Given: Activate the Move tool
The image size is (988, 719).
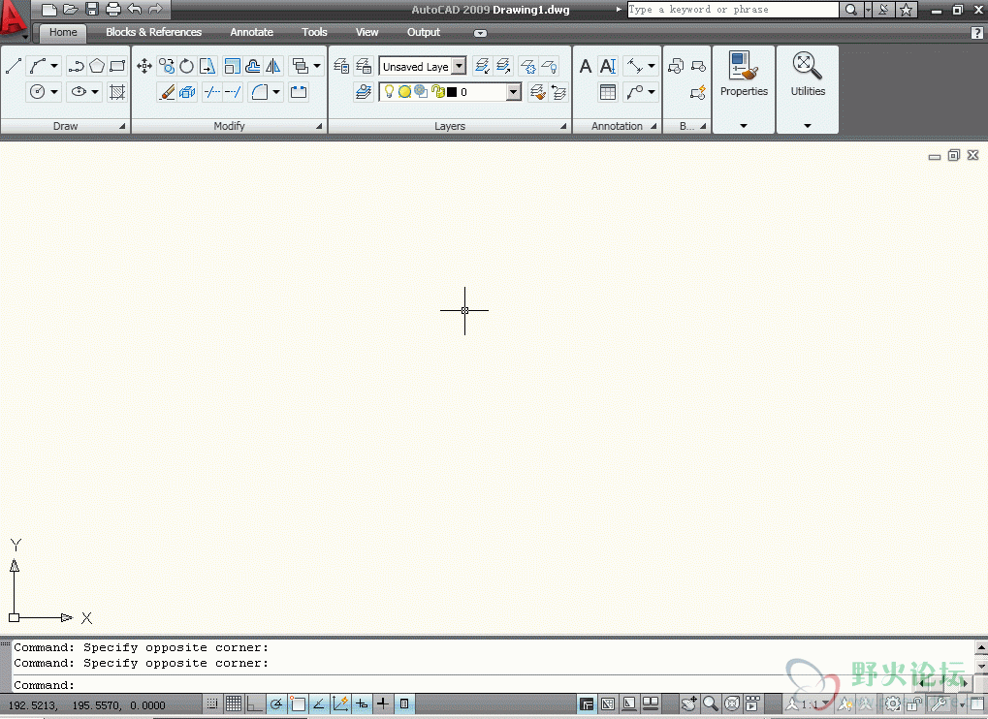Looking at the screenshot, I should (x=144, y=66).
